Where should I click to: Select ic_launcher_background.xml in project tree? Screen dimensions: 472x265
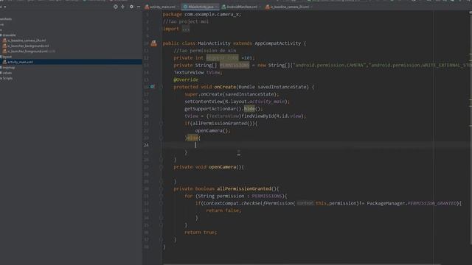[x=28, y=46]
